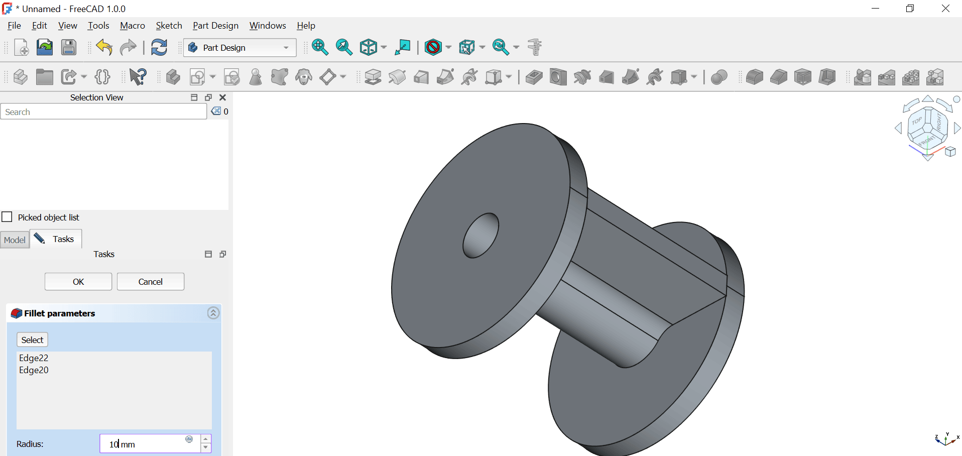Cancel the fillet task

coord(151,282)
